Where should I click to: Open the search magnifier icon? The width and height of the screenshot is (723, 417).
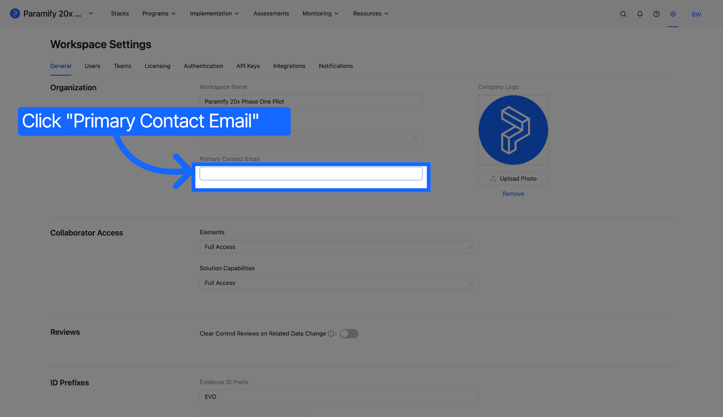tap(623, 14)
